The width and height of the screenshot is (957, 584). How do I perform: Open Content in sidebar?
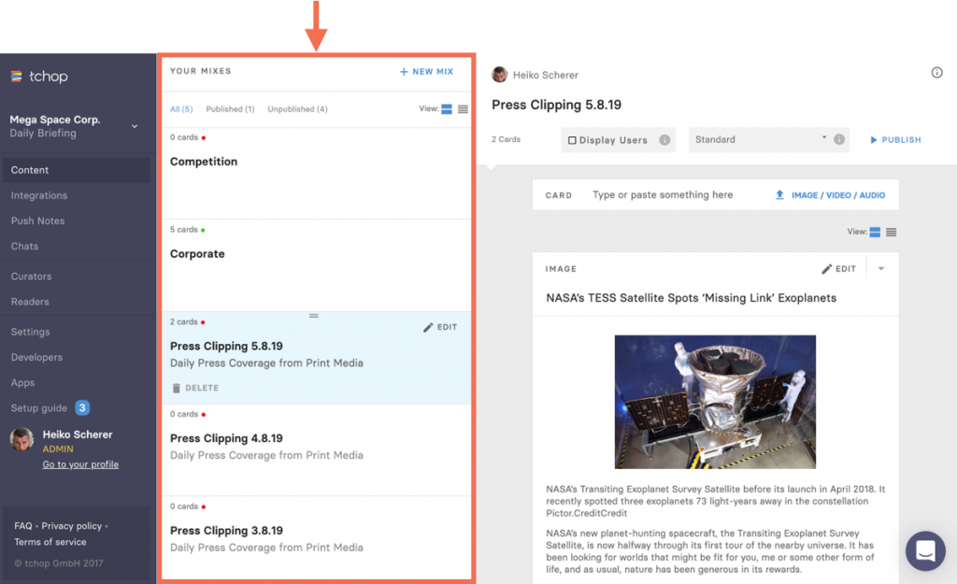(77, 170)
